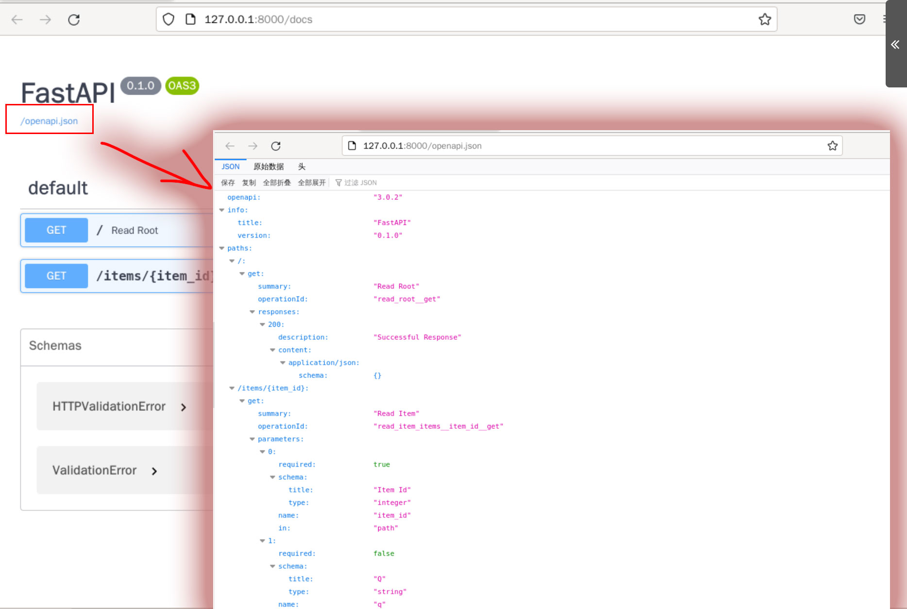Click the Read Root endpoint label
Image resolution: width=907 pixels, height=609 pixels.
pos(134,230)
